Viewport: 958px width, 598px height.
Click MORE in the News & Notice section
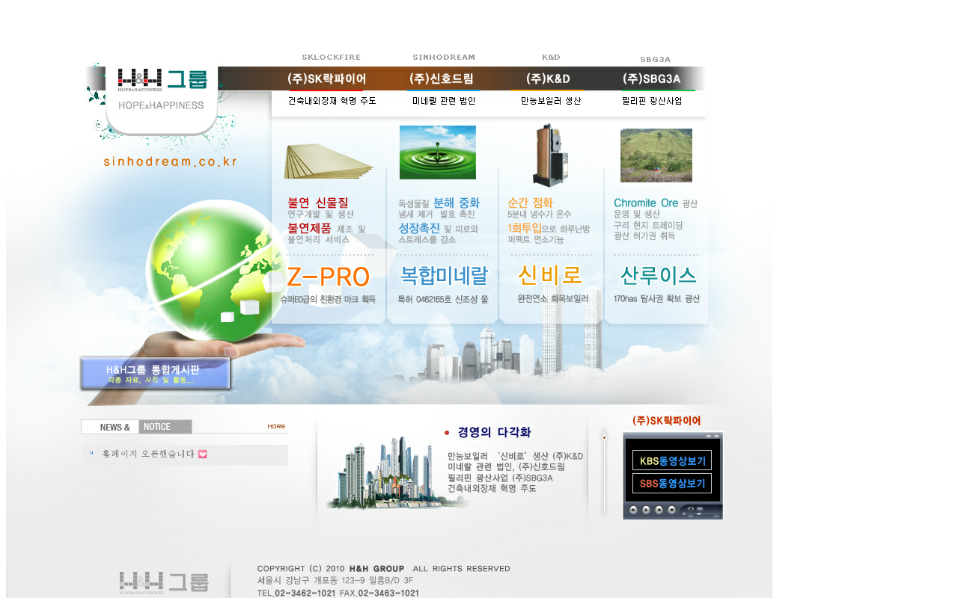276,427
